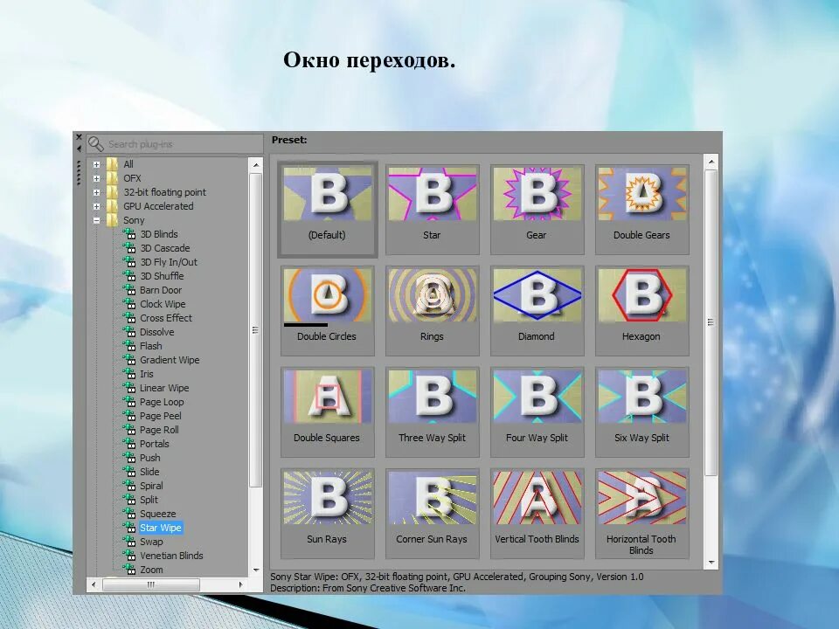Expand the All category
Image resolution: width=839 pixels, height=629 pixels.
(x=96, y=164)
